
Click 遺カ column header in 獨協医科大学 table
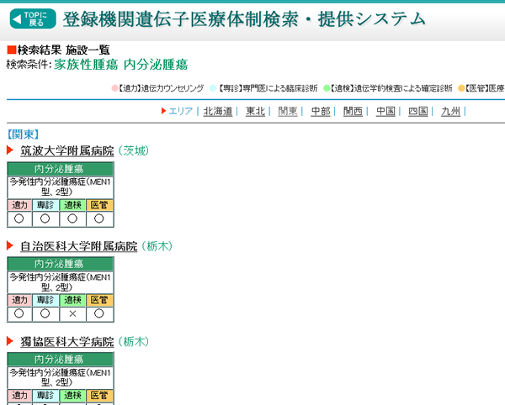pyautogui.click(x=19, y=396)
